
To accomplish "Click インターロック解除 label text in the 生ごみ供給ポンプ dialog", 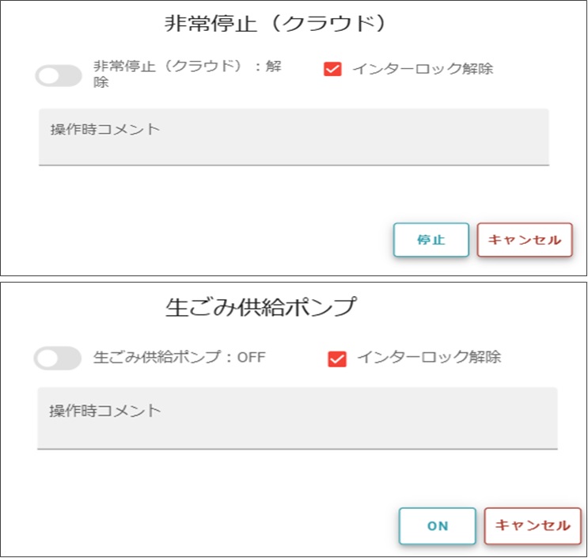I will coord(428,357).
